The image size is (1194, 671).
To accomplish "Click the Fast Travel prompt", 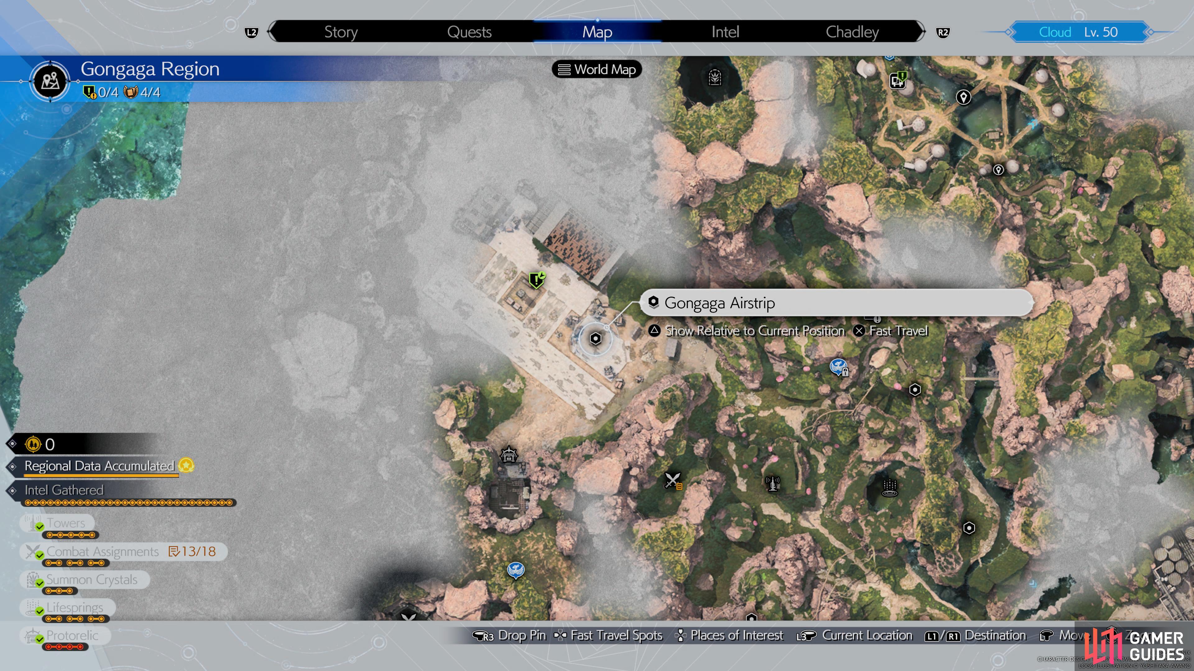I will 891,331.
